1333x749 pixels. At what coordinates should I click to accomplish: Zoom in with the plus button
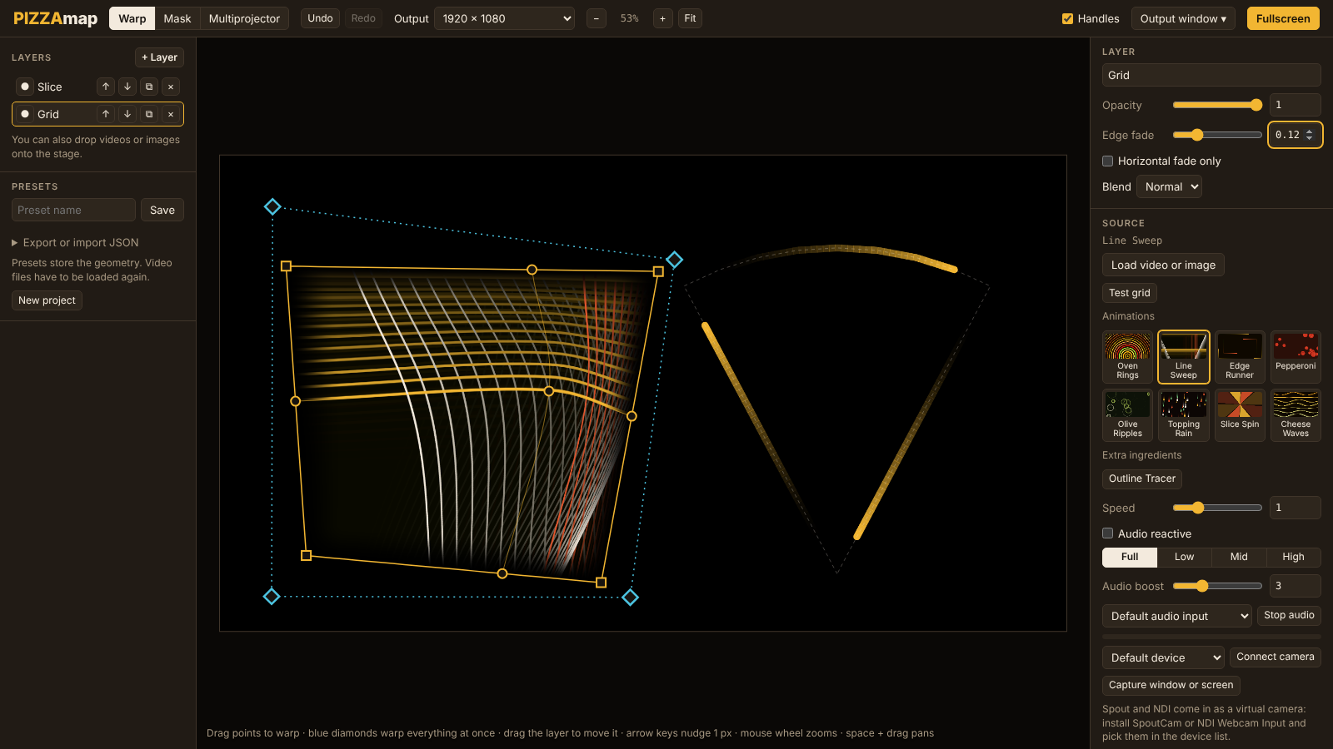(x=663, y=18)
